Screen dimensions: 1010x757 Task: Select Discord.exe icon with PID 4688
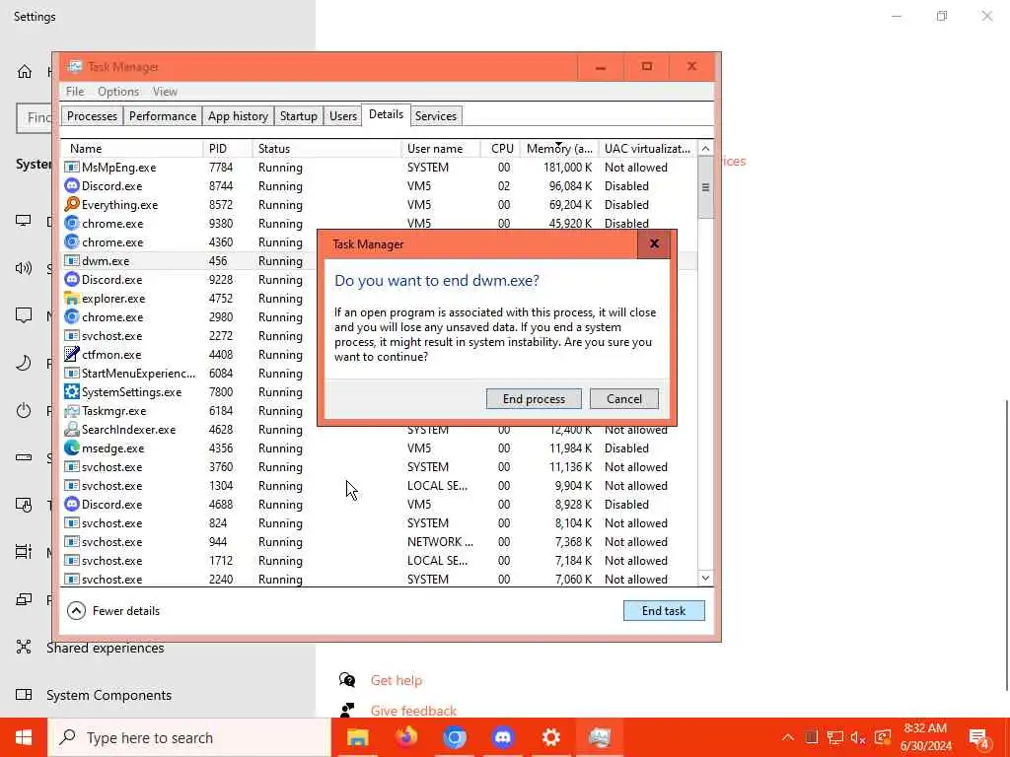(71, 504)
